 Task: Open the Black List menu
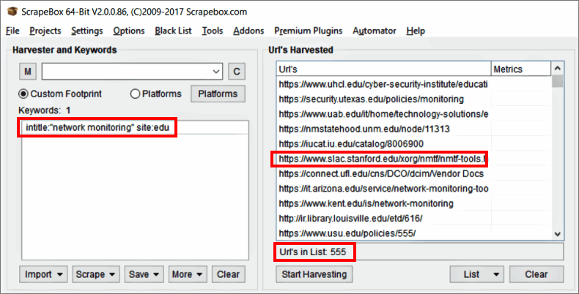point(173,31)
